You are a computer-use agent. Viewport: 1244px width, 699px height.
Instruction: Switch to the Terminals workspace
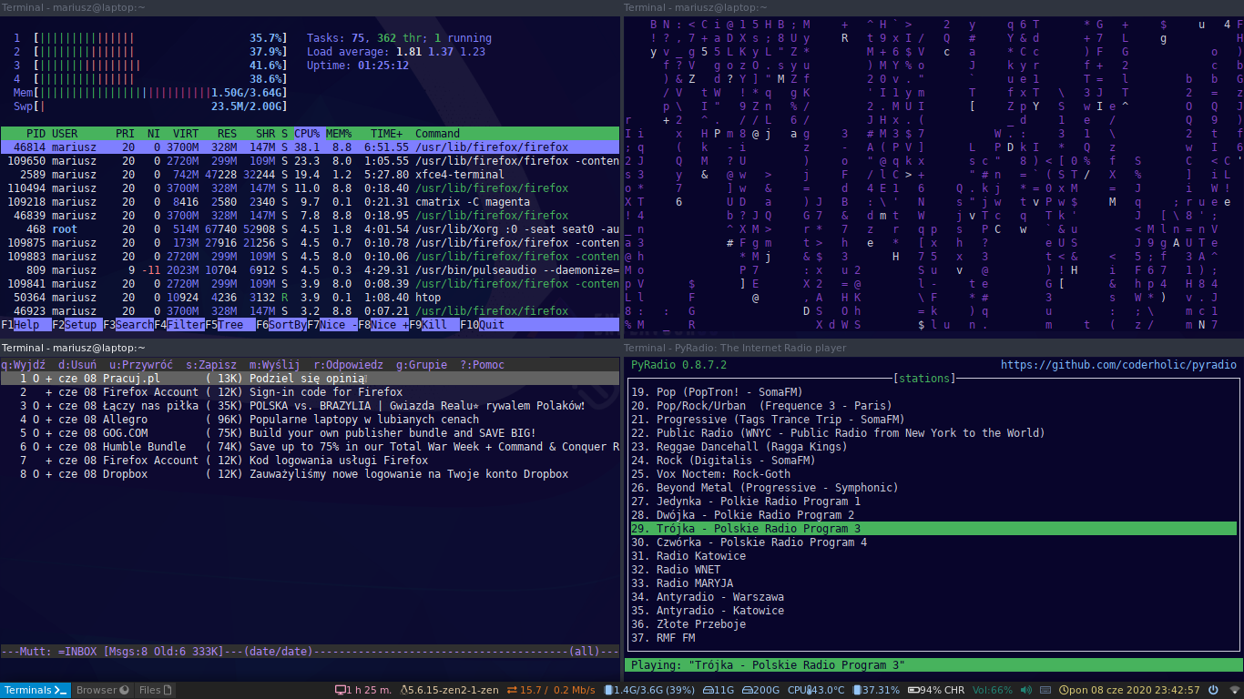point(36,690)
